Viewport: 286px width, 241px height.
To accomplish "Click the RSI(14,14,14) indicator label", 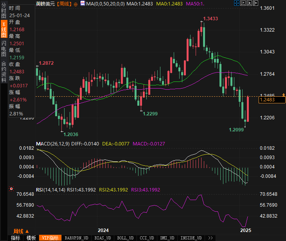I will coord(50,190).
